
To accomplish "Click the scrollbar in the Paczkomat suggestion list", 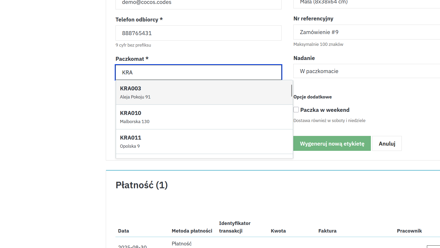I will coord(291,91).
